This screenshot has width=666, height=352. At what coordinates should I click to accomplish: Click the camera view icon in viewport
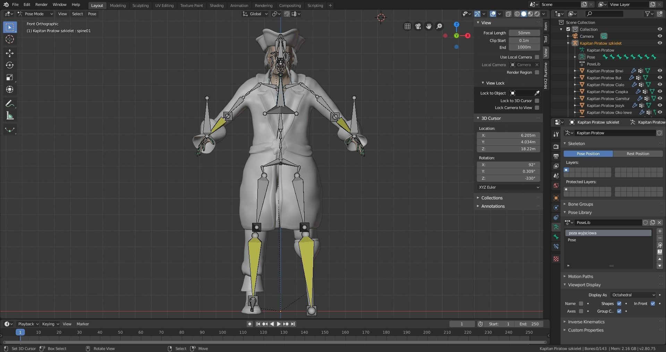point(418,26)
